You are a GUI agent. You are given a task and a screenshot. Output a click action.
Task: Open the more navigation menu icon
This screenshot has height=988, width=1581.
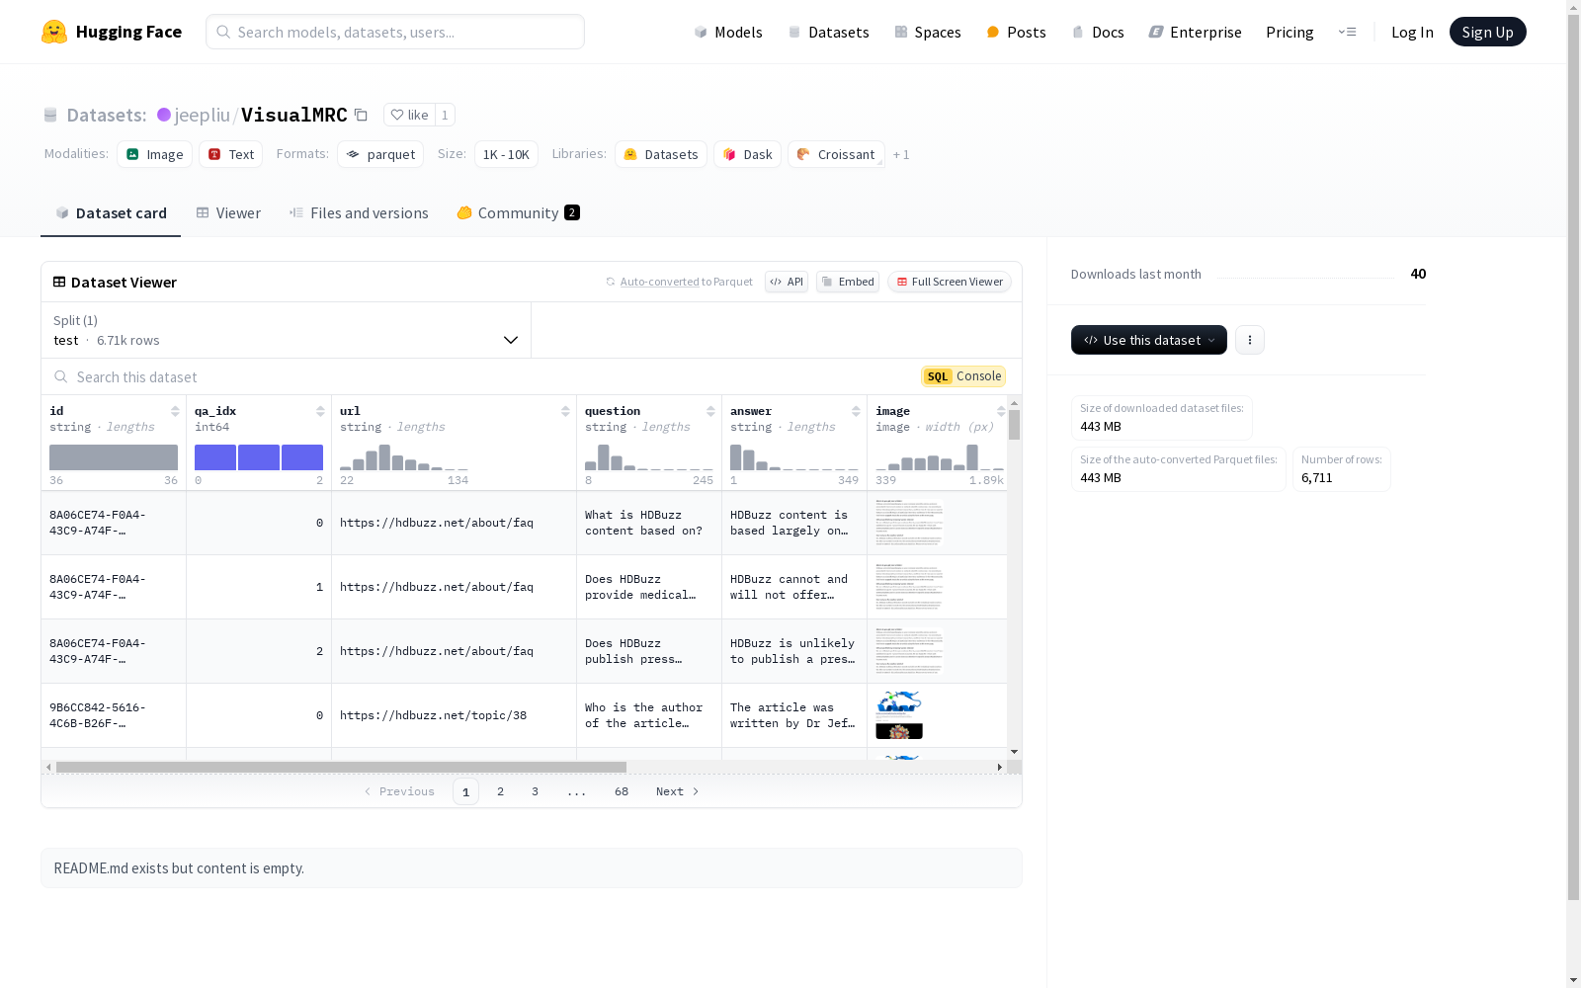(1347, 32)
